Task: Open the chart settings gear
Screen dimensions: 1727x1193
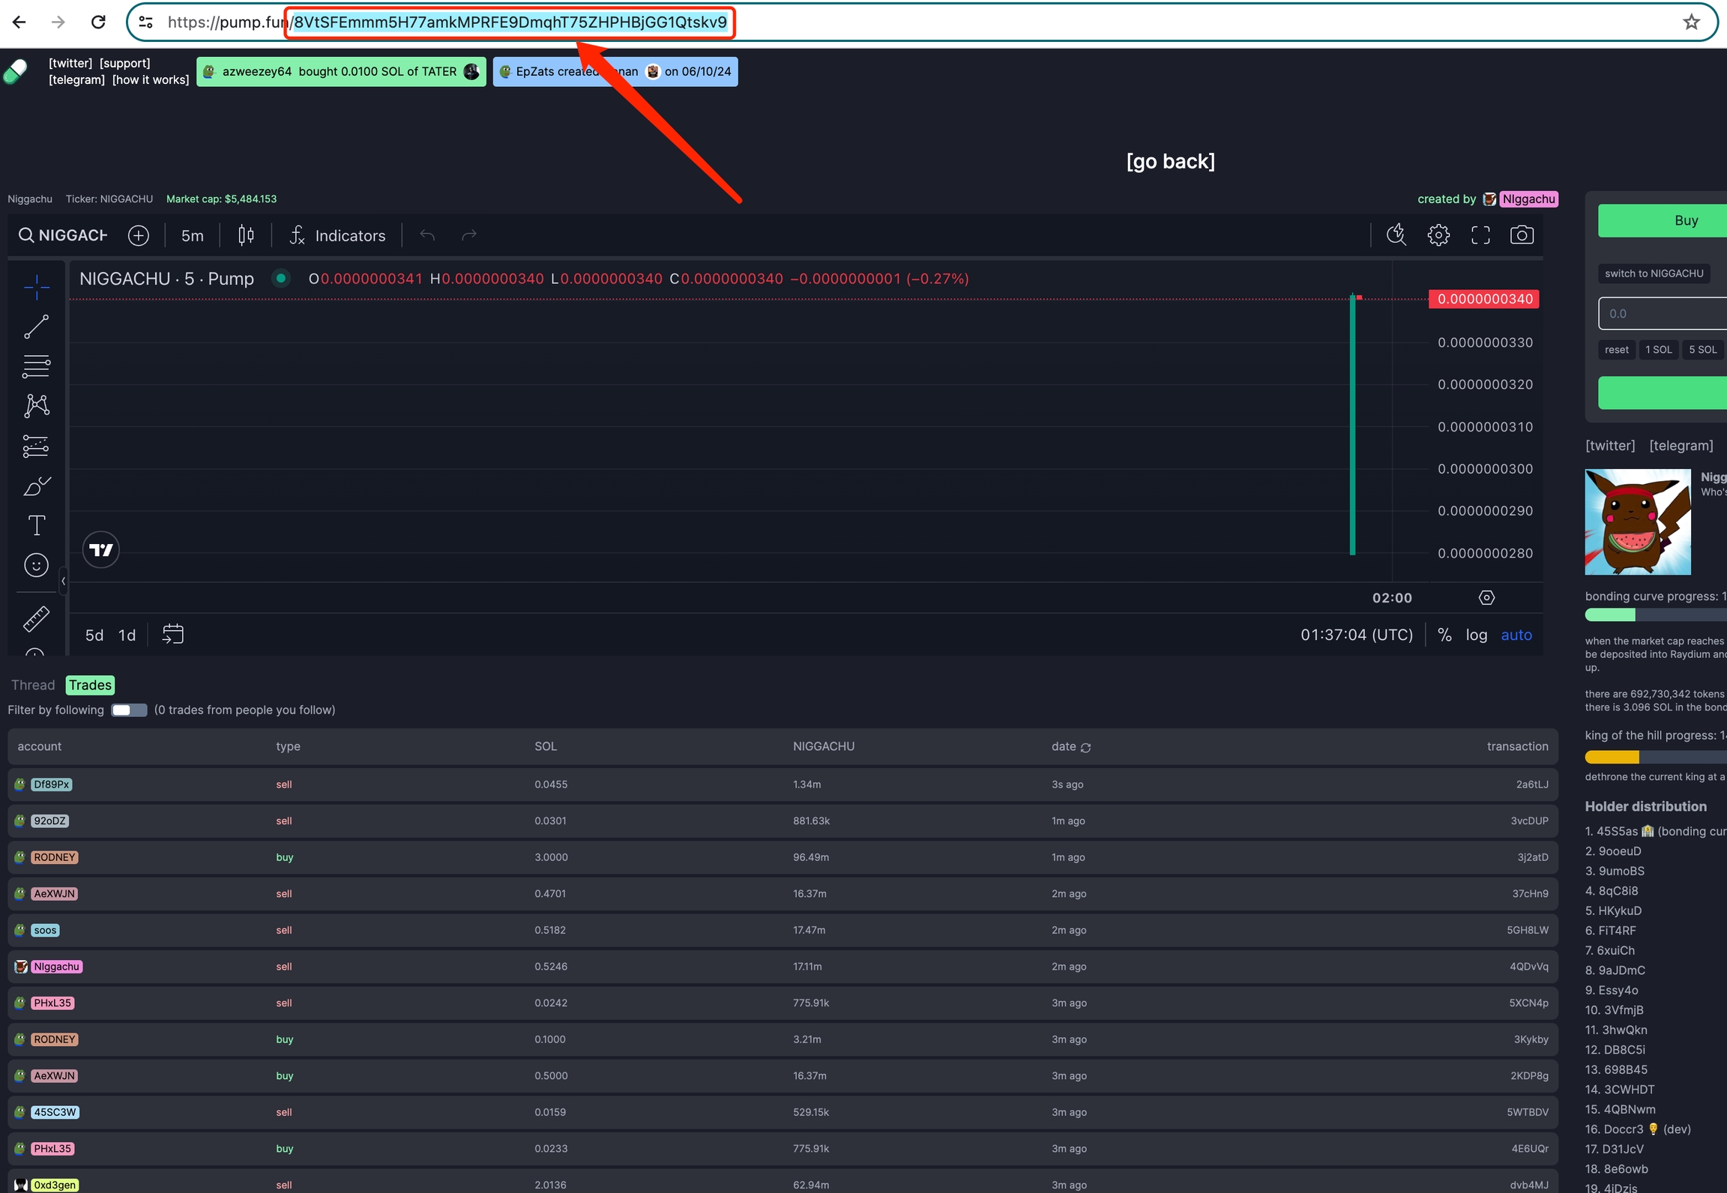Action: pos(1438,235)
